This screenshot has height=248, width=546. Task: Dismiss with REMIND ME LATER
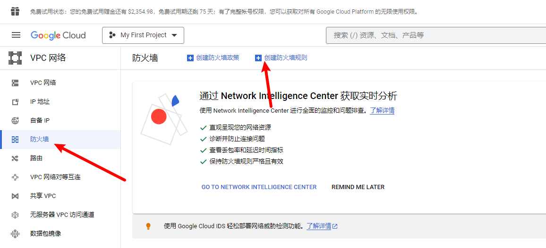358,187
